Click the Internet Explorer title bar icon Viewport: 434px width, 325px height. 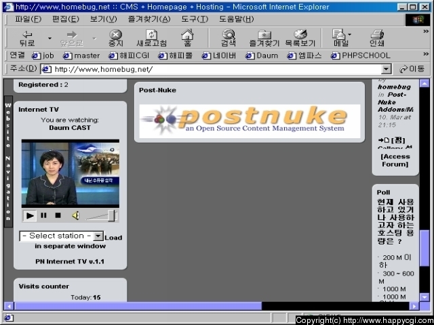(x=9, y=7)
